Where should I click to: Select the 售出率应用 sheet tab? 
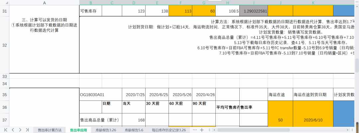click(78, 130)
